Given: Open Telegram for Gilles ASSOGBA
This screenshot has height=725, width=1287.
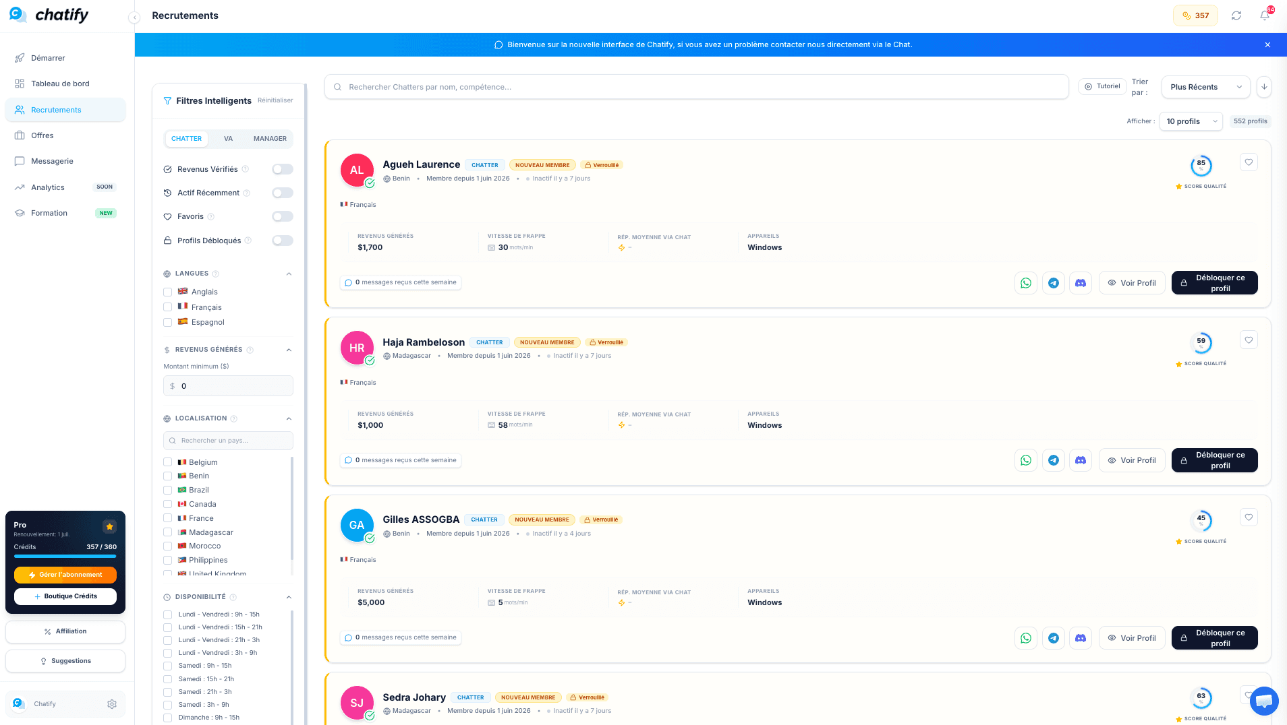Looking at the screenshot, I should [x=1054, y=638].
